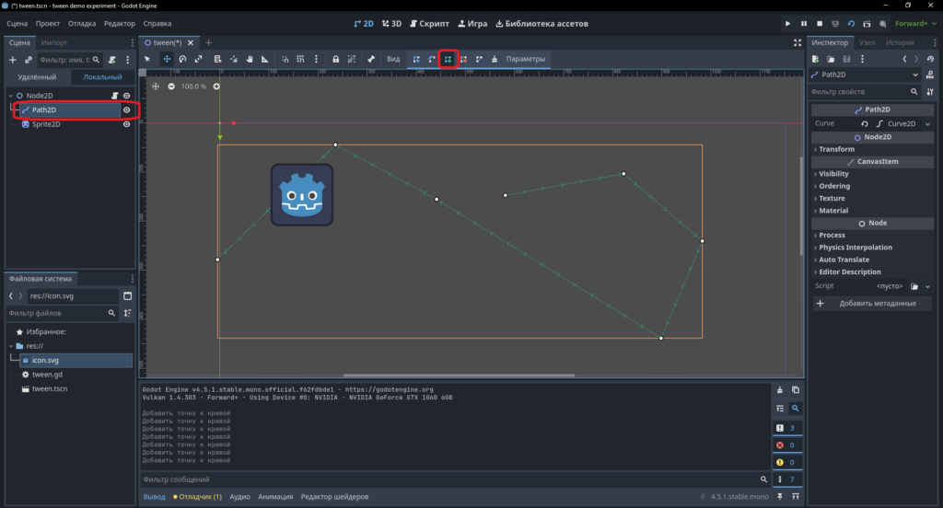This screenshot has height=508, width=943.
Task: Select the Rotate mode tool
Action: tap(182, 59)
